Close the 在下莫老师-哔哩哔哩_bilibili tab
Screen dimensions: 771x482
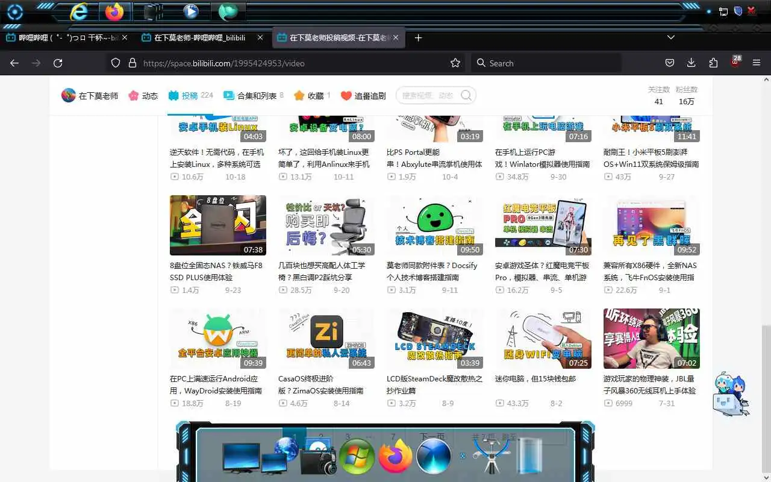click(260, 37)
